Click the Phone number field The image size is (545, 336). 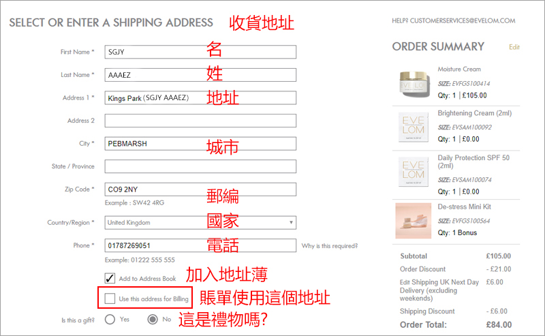(200, 245)
